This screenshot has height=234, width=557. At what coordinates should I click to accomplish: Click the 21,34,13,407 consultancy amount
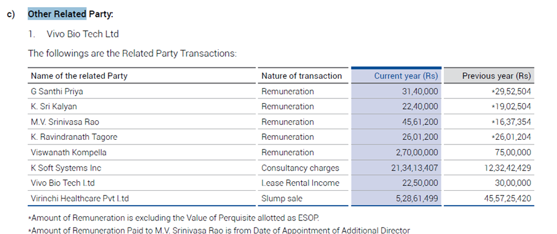coord(415,168)
